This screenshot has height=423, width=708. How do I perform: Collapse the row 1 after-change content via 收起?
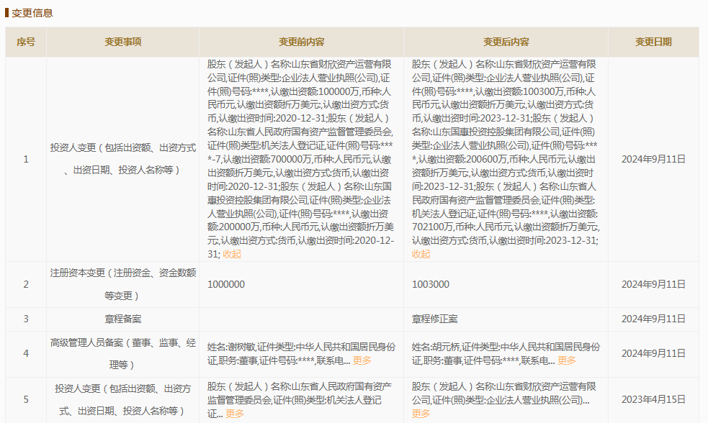pyautogui.click(x=421, y=254)
